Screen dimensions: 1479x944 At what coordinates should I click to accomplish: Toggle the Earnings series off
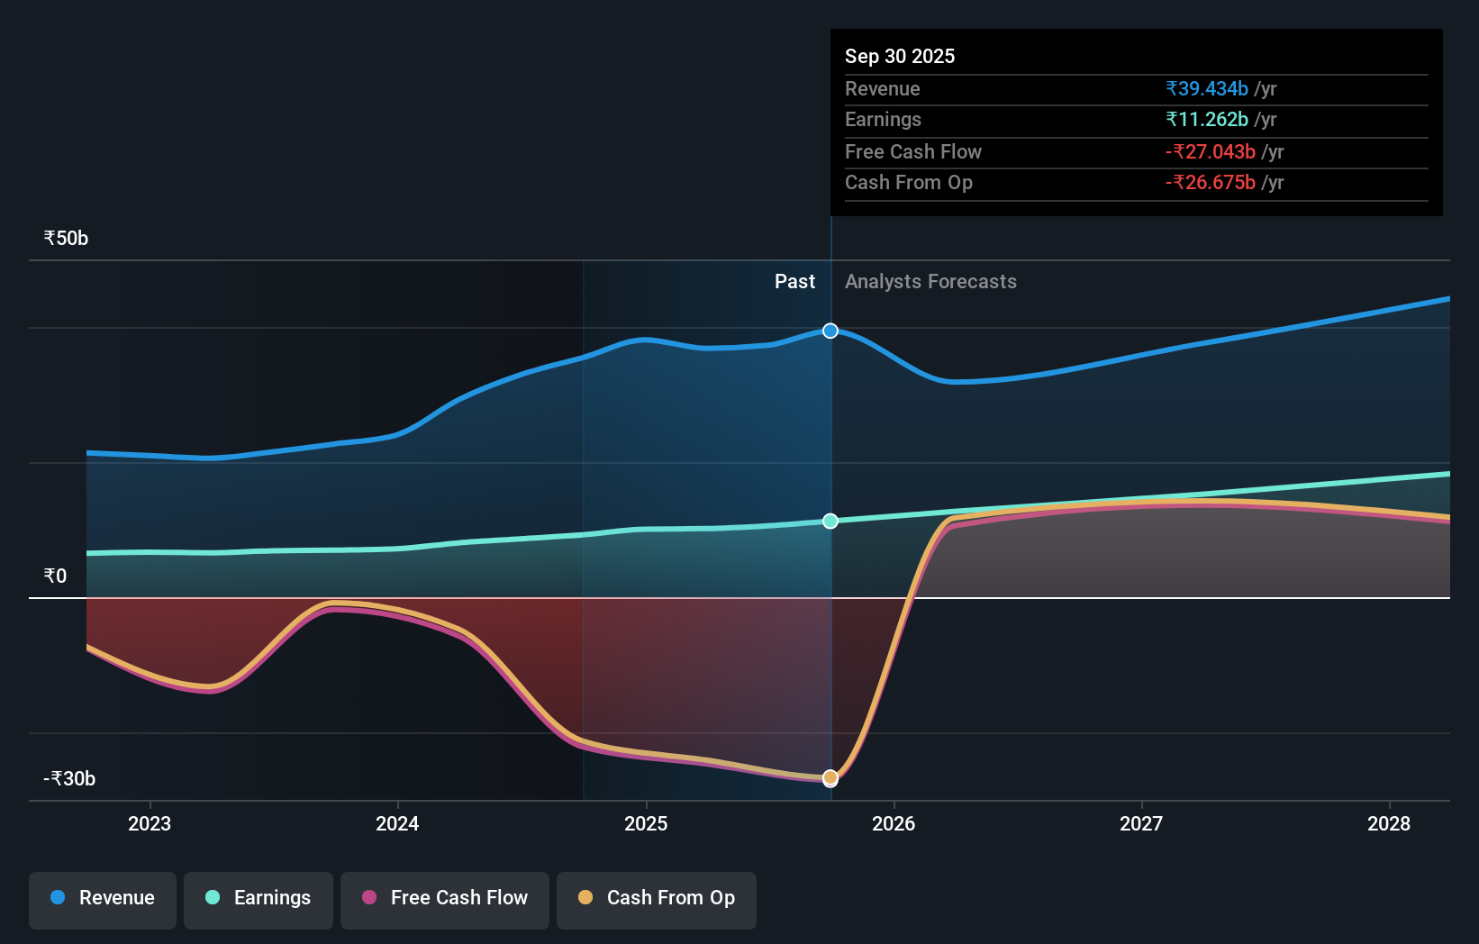[x=258, y=898]
